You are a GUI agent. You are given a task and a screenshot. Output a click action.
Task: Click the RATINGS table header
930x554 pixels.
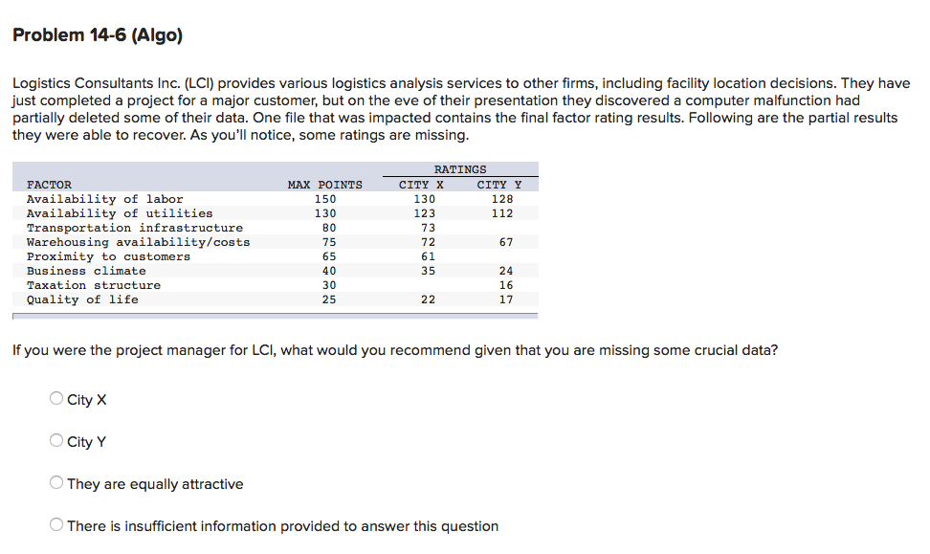pyautogui.click(x=460, y=168)
